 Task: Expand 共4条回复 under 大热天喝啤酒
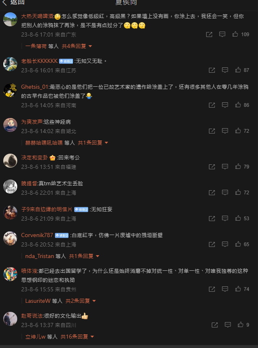pyautogui.click(x=77, y=46)
